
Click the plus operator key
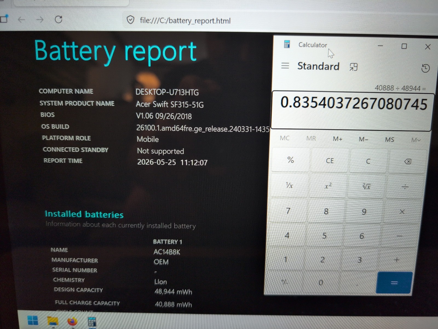pos(397,260)
